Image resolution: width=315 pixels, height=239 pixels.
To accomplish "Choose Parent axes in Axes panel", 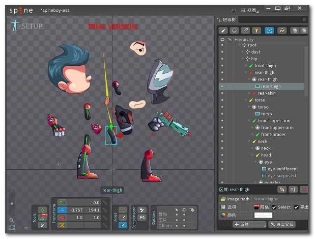I will point(123,218).
